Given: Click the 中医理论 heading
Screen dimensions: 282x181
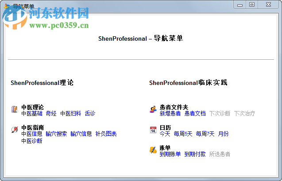Looking at the screenshot, I should 33,107.
